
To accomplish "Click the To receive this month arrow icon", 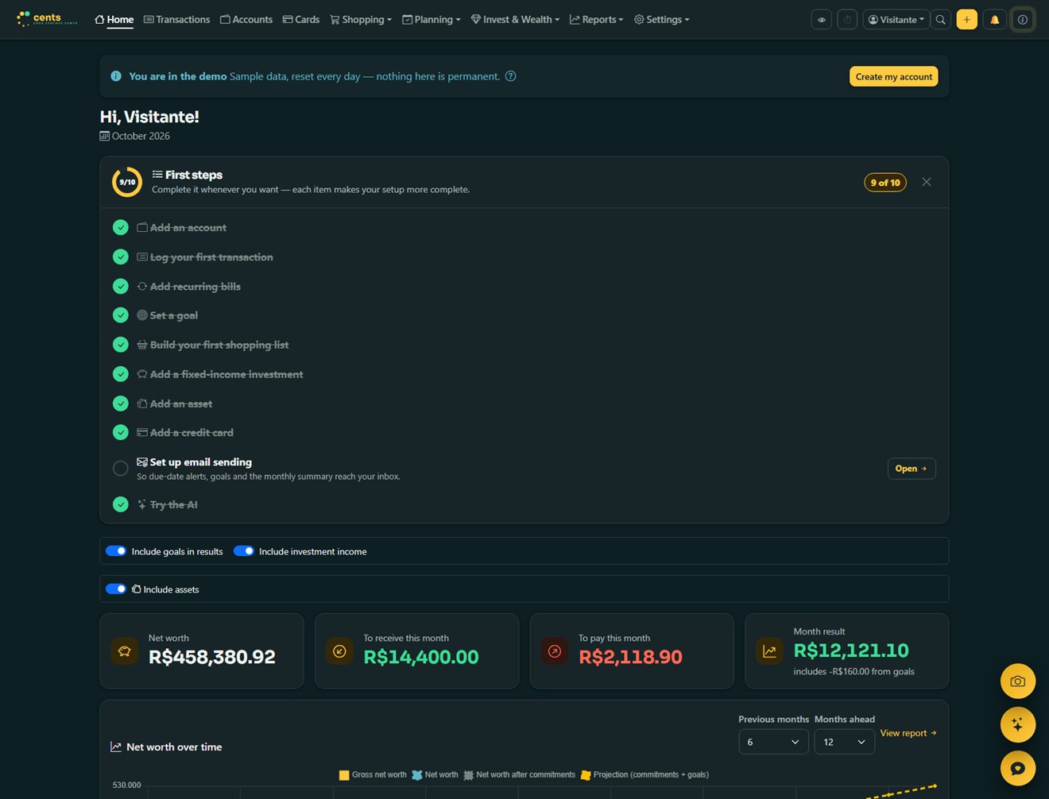I will click(x=339, y=651).
